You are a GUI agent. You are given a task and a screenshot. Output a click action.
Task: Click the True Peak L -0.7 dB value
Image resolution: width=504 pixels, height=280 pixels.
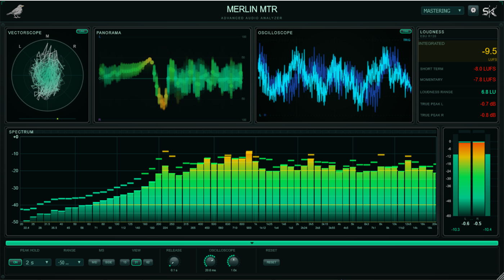pyautogui.click(x=488, y=104)
